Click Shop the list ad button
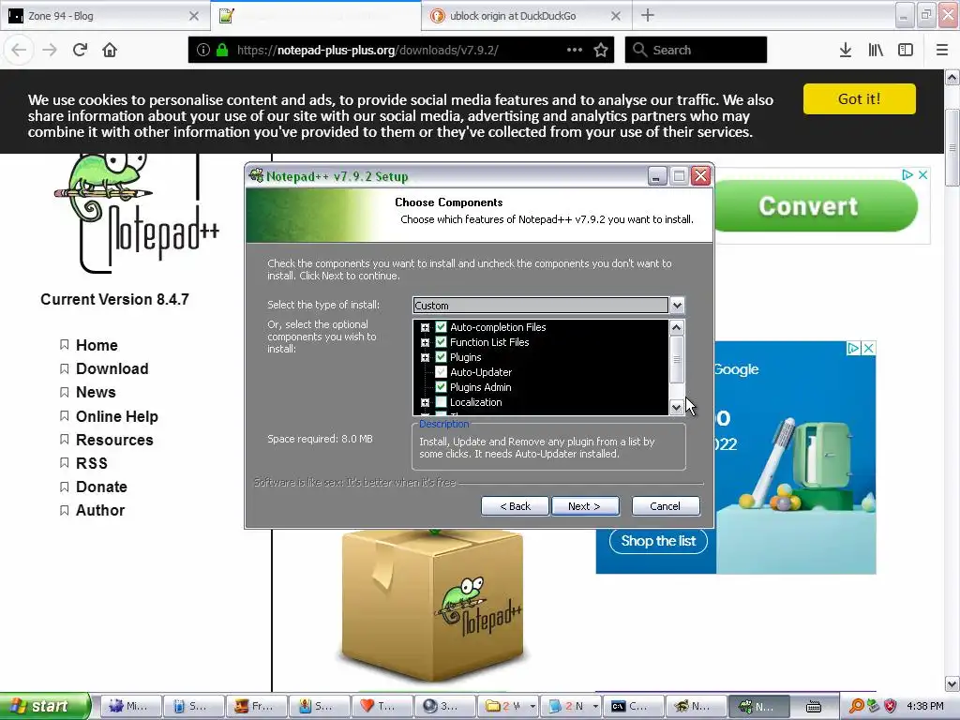The height and width of the screenshot is (720, 960). tap(658, 541)
